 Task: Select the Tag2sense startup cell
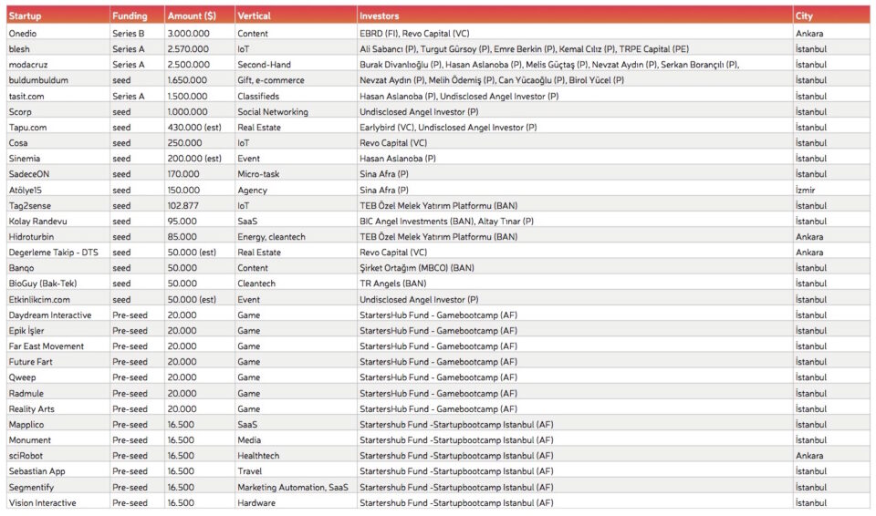tap(58, 205)
